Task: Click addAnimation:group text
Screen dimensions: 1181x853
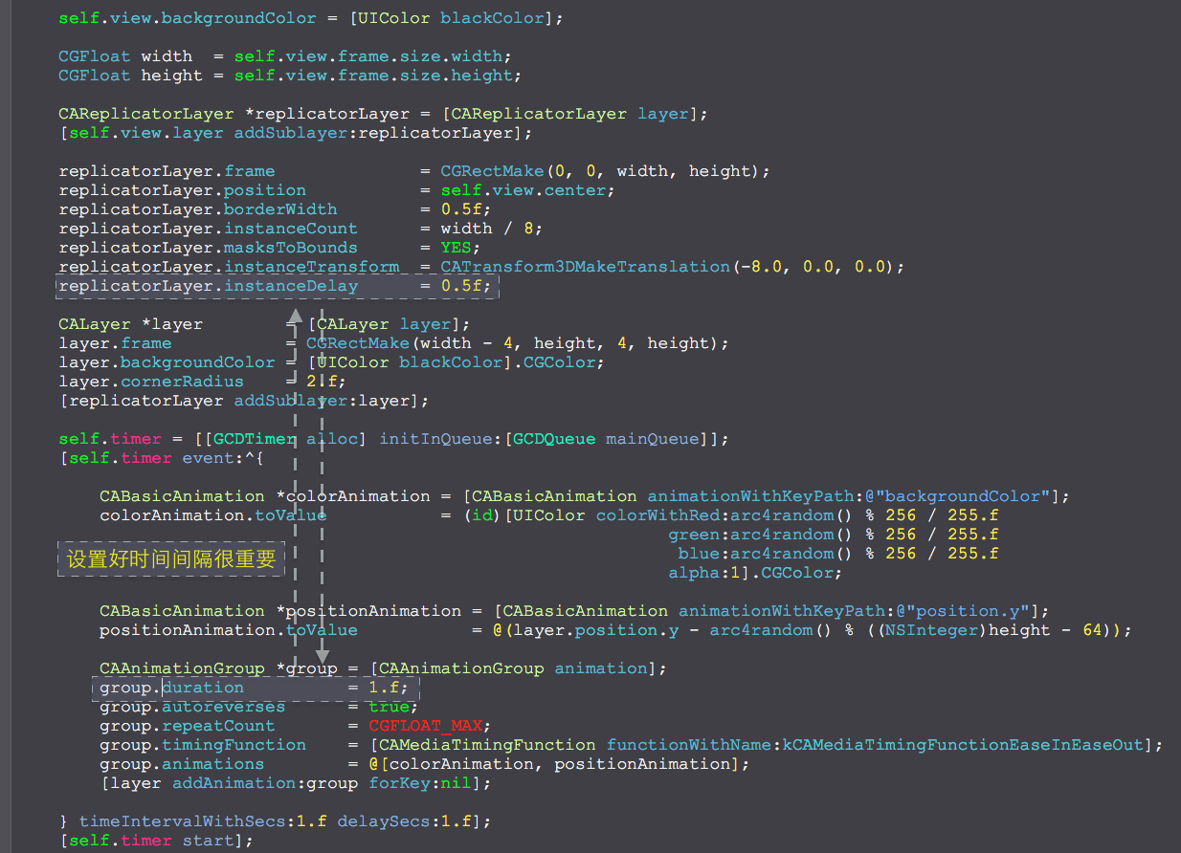Action: click(x=265, y=783)
